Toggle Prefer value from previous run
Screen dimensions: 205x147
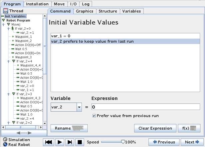coord(94,116)
